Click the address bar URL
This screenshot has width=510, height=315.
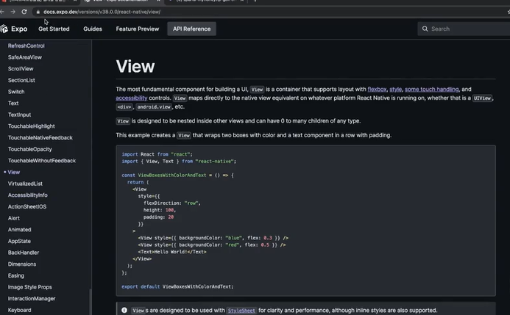click(x=102, y=12)
